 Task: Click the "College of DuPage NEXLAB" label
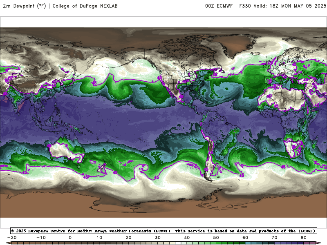click(85, 6)
